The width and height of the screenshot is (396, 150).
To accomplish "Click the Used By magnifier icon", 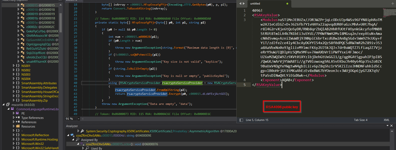I will tap(87, 148).
